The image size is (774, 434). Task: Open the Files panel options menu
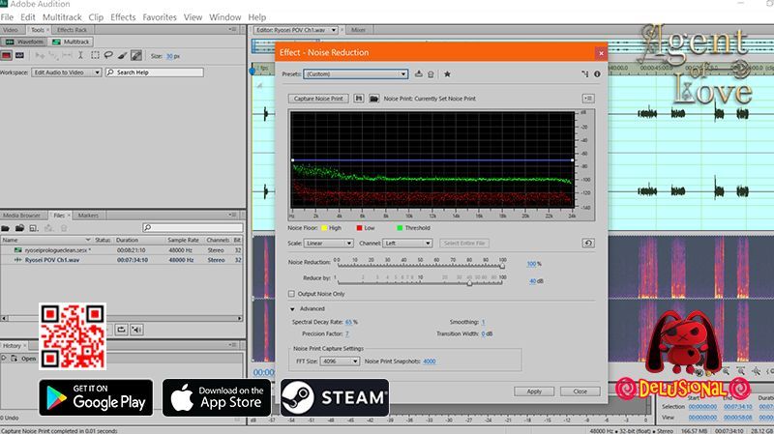232,215
